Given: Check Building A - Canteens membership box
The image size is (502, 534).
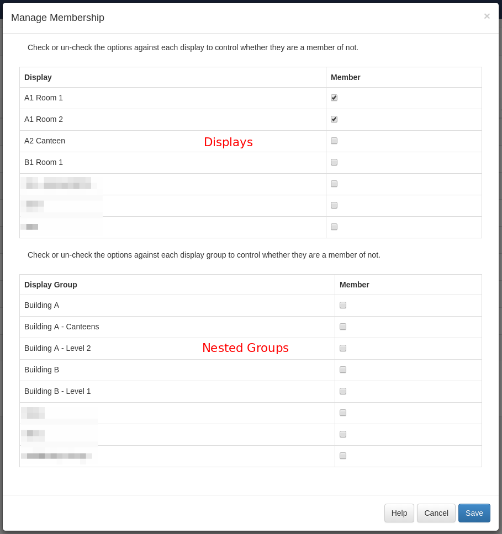Looking at the screenshot, I should coord(343,327).
